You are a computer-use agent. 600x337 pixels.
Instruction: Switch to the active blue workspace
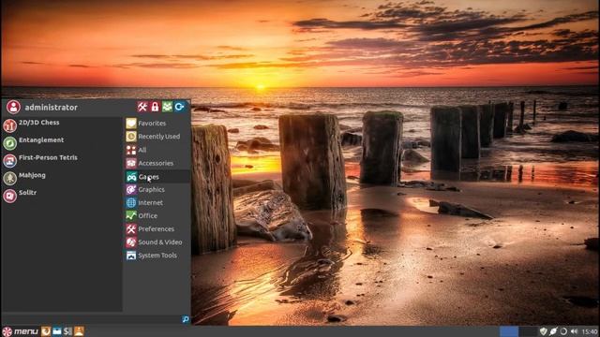pos(509,331)
